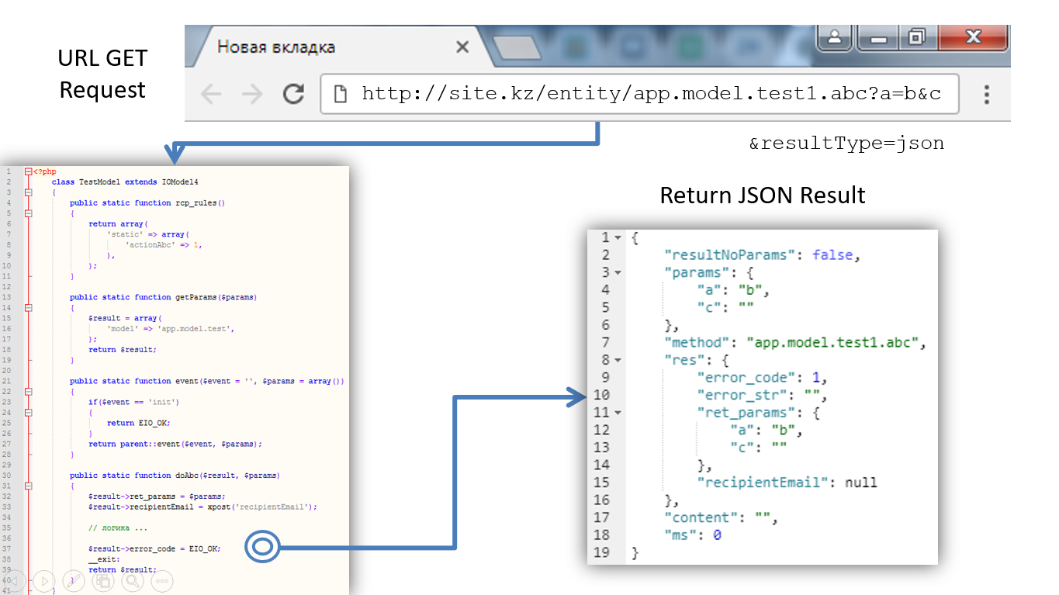Viewport: 1059px width, 595px height.
Task: Open the Chrome three-dot menu
Action: click(x=986, y=95)
